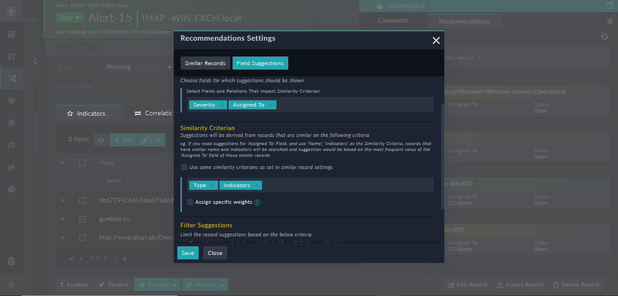
Task: Open the Dashboard grid icon in sidebar
Action: (x=11, y=34)
